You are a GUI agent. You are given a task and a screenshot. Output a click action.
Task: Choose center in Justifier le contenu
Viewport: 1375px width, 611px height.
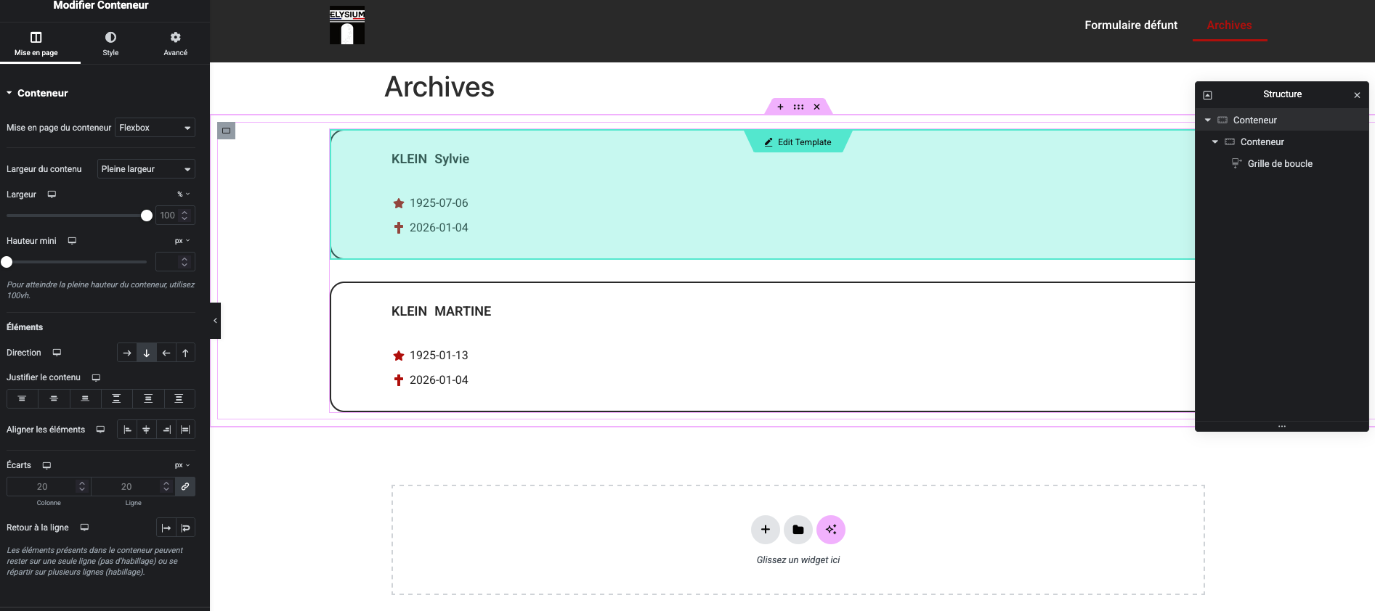click(x=54, y=398)
